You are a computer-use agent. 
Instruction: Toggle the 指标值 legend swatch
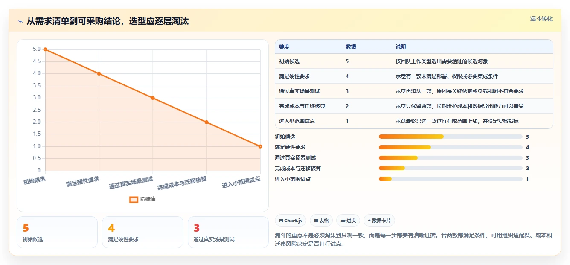click(134, 199)
